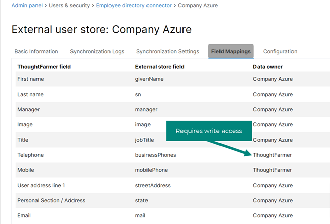This screenshot has width=330, height=224.
Task: Click the givenName external store value
Action: click(x=149, y=79)
